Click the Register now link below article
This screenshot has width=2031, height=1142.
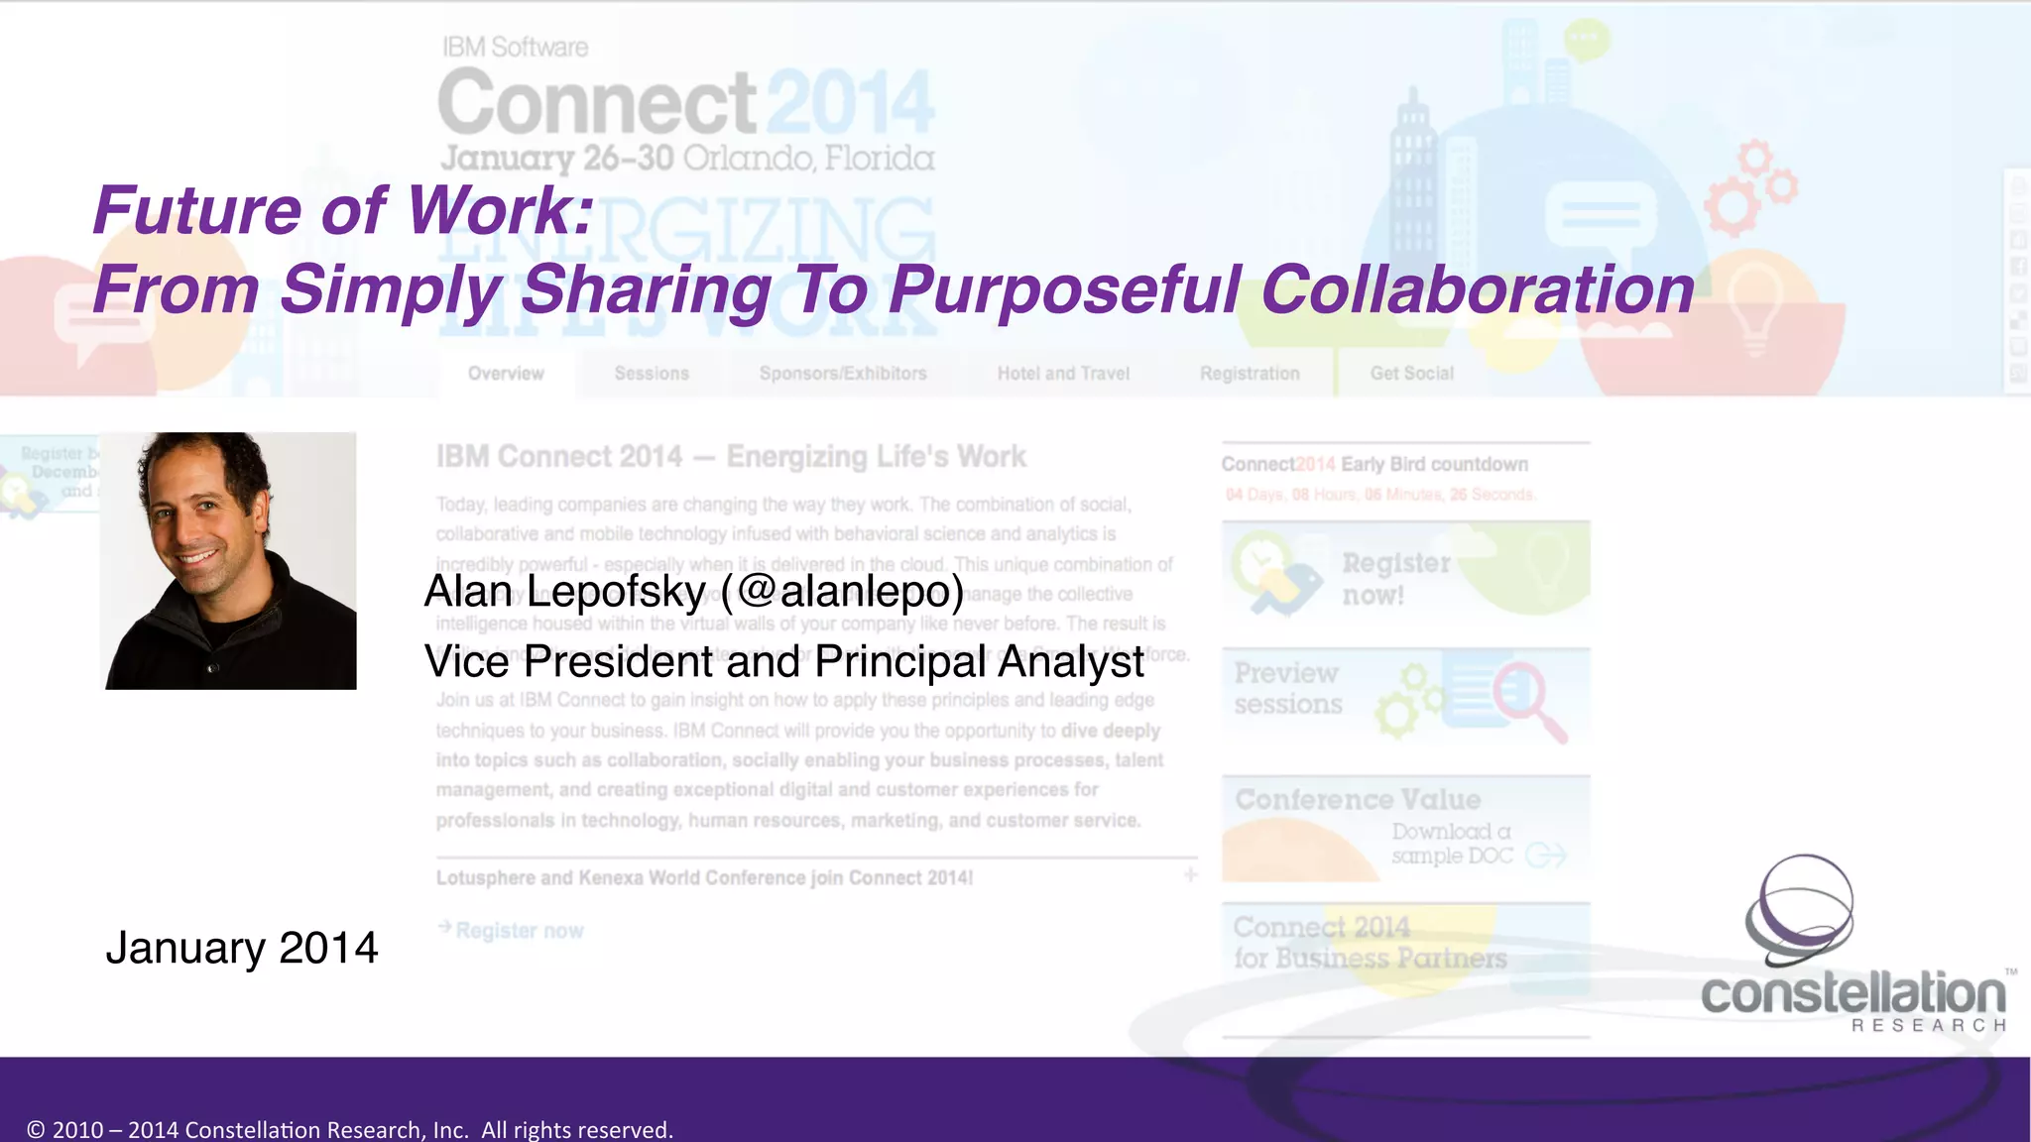(x=519, y=931)
